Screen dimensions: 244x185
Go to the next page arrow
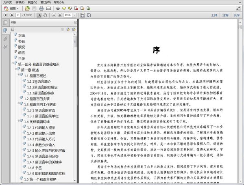coord(12,15)
